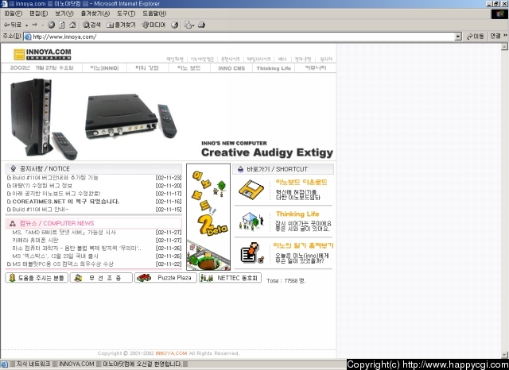Open the Forward button history dropdown arrow
509x370 pixels.
click(42, 25)
